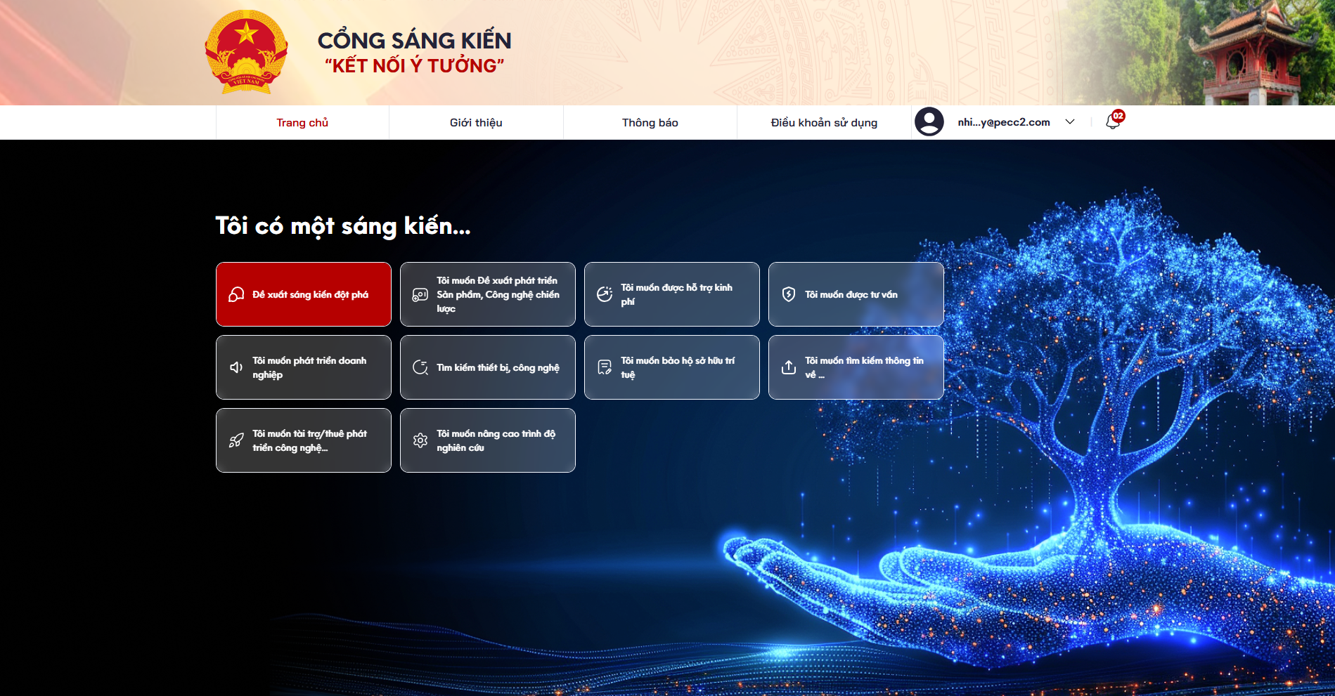Expand the account dropdown chevron
Image resolution: width=1335 pixels, height=696 pixels.
click(x=1070, y=122)
